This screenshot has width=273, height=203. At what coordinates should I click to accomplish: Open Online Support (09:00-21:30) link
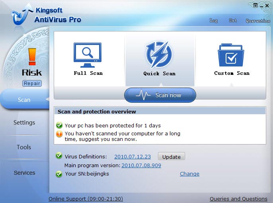(86, 199)
